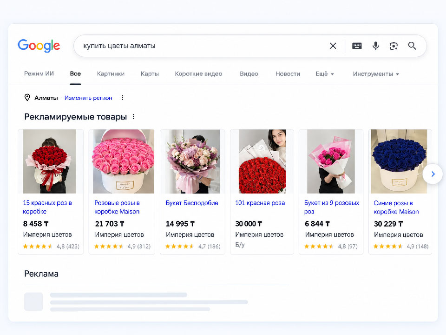Start voice search with microphone icon
This screenshot has width=446, height=335.
coord(375,46)
